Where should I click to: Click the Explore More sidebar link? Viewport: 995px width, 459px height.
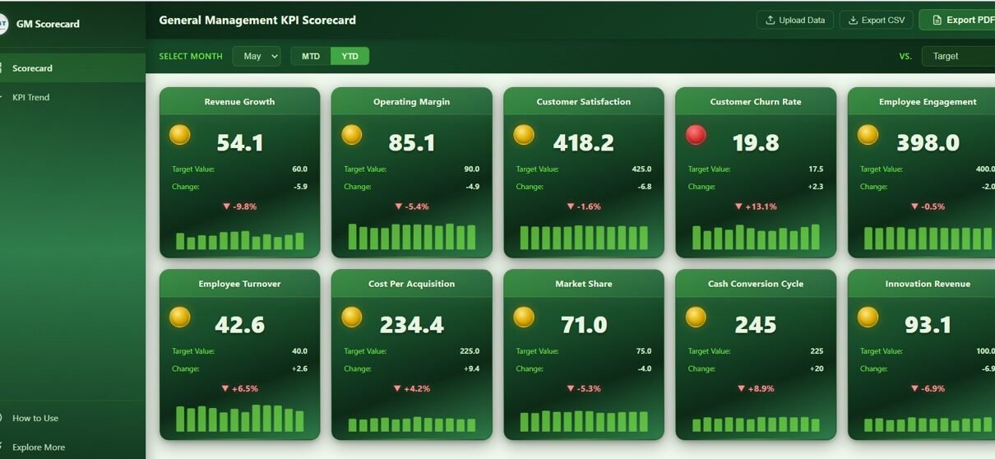[x=38, y=447]
